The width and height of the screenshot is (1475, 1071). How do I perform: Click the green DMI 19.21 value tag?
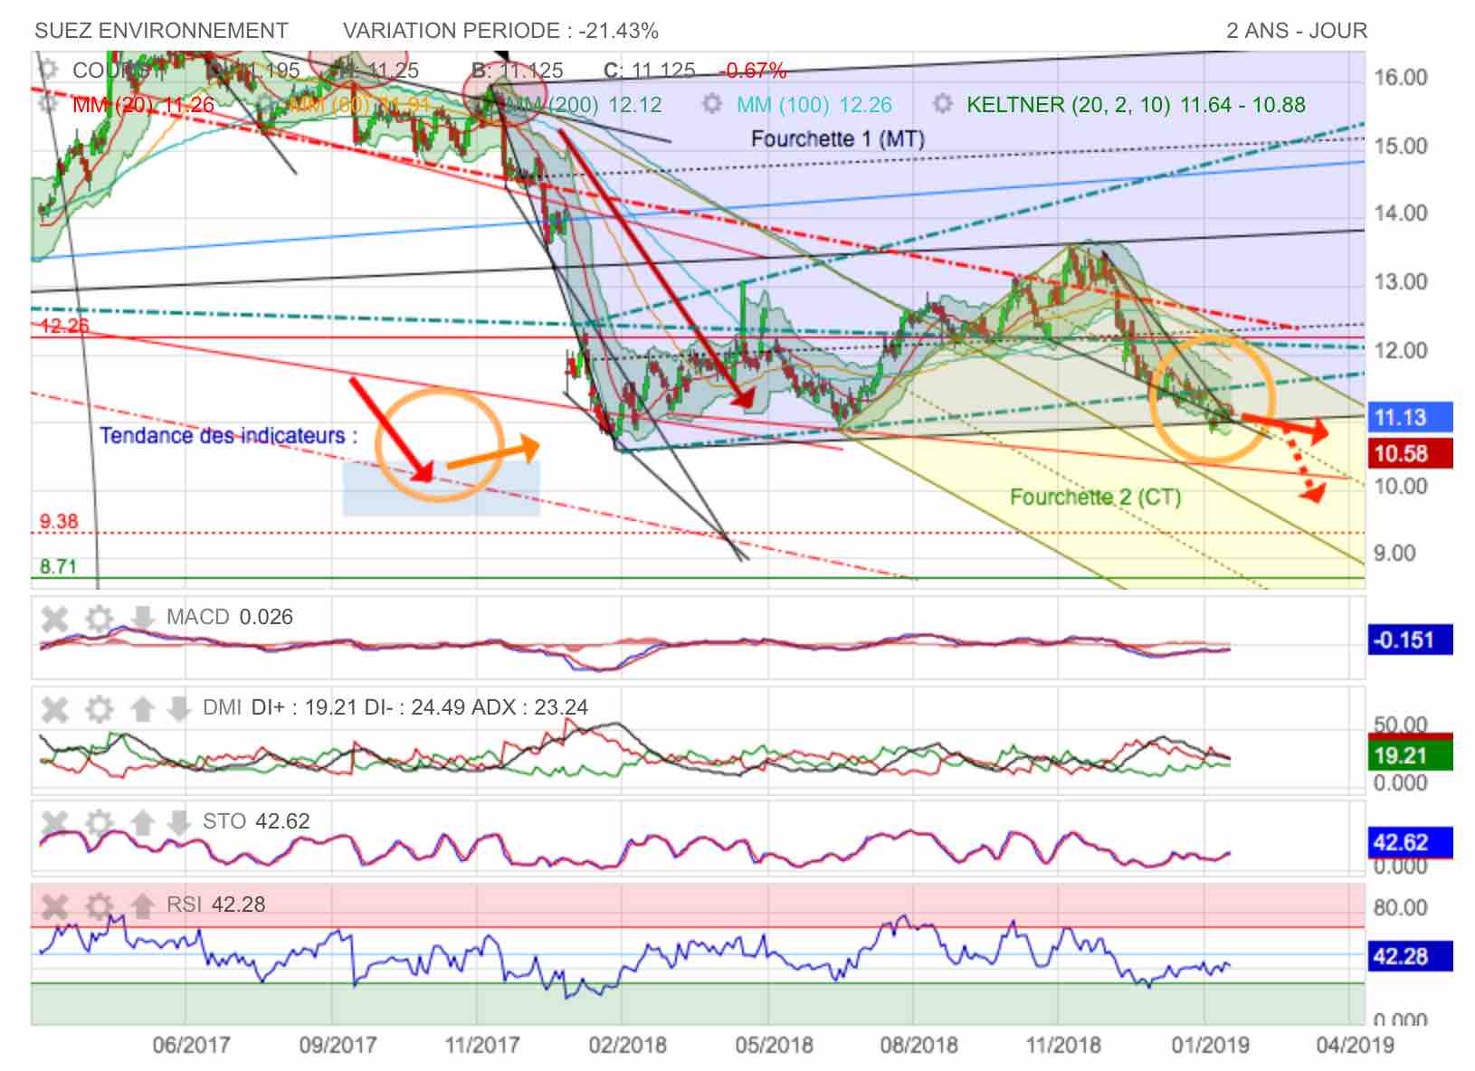click(x=1410, y=755)
